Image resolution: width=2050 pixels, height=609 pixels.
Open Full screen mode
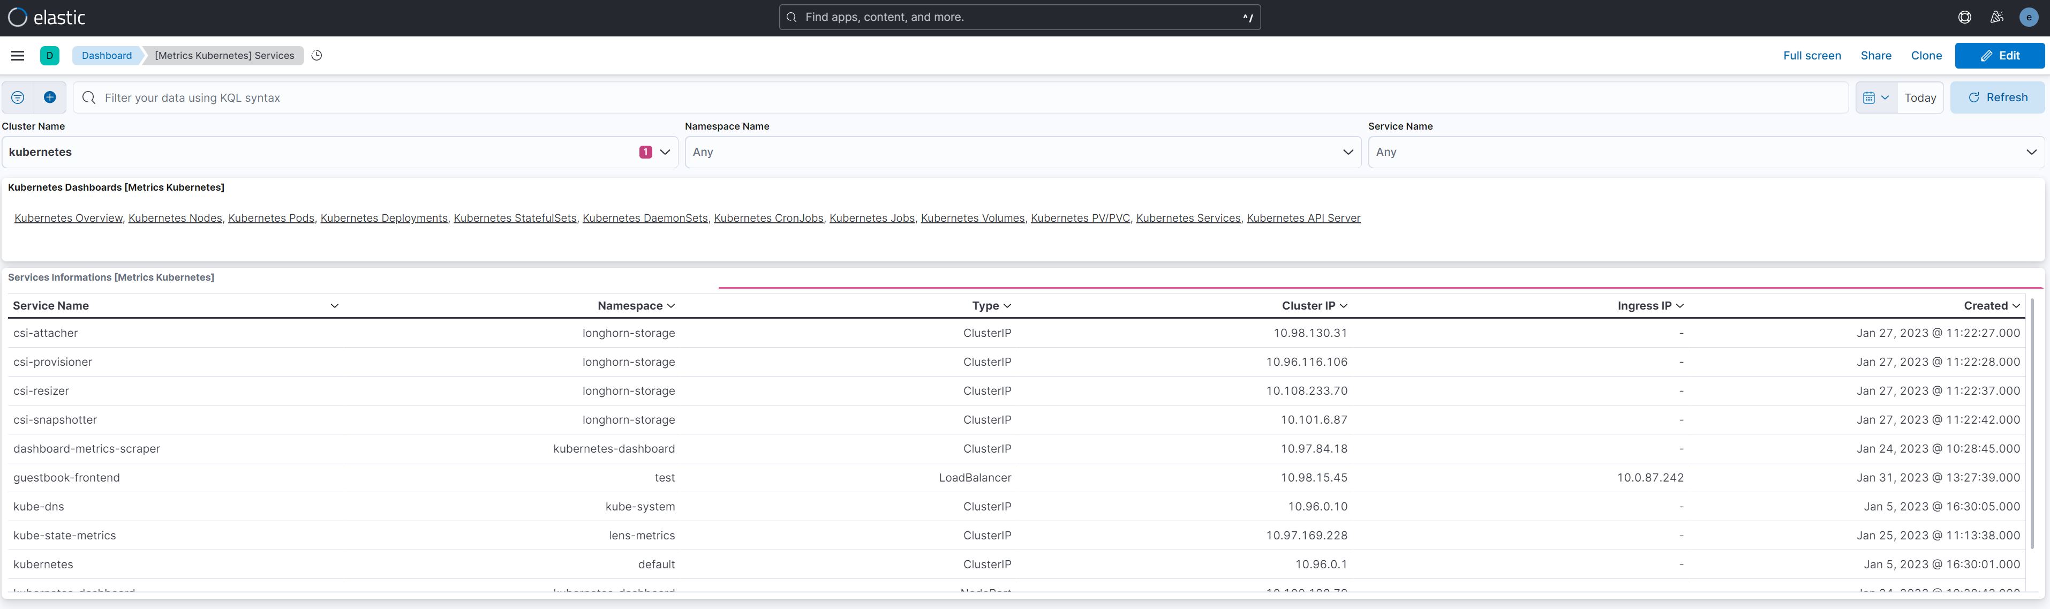coord(1812,56)
